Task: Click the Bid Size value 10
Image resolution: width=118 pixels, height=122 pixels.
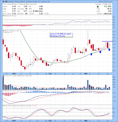Action: (x=26, y=13)
